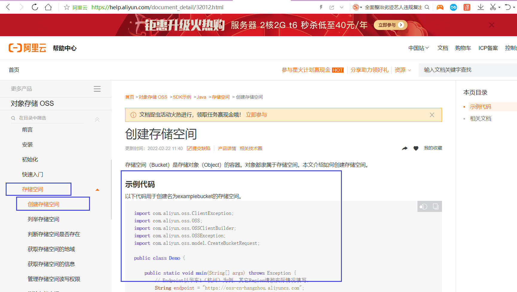Click the 输入文档关键字查找 search field
517x292 pixels.
tap(468, 70)
